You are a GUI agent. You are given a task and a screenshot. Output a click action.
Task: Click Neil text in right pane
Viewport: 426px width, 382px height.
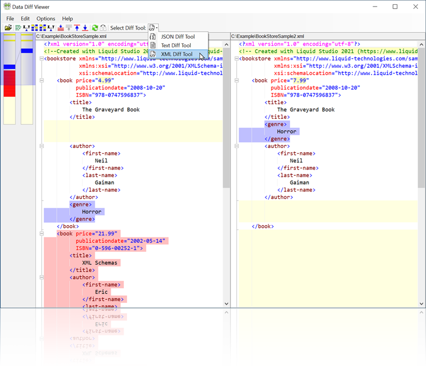(x=296, y=161)
